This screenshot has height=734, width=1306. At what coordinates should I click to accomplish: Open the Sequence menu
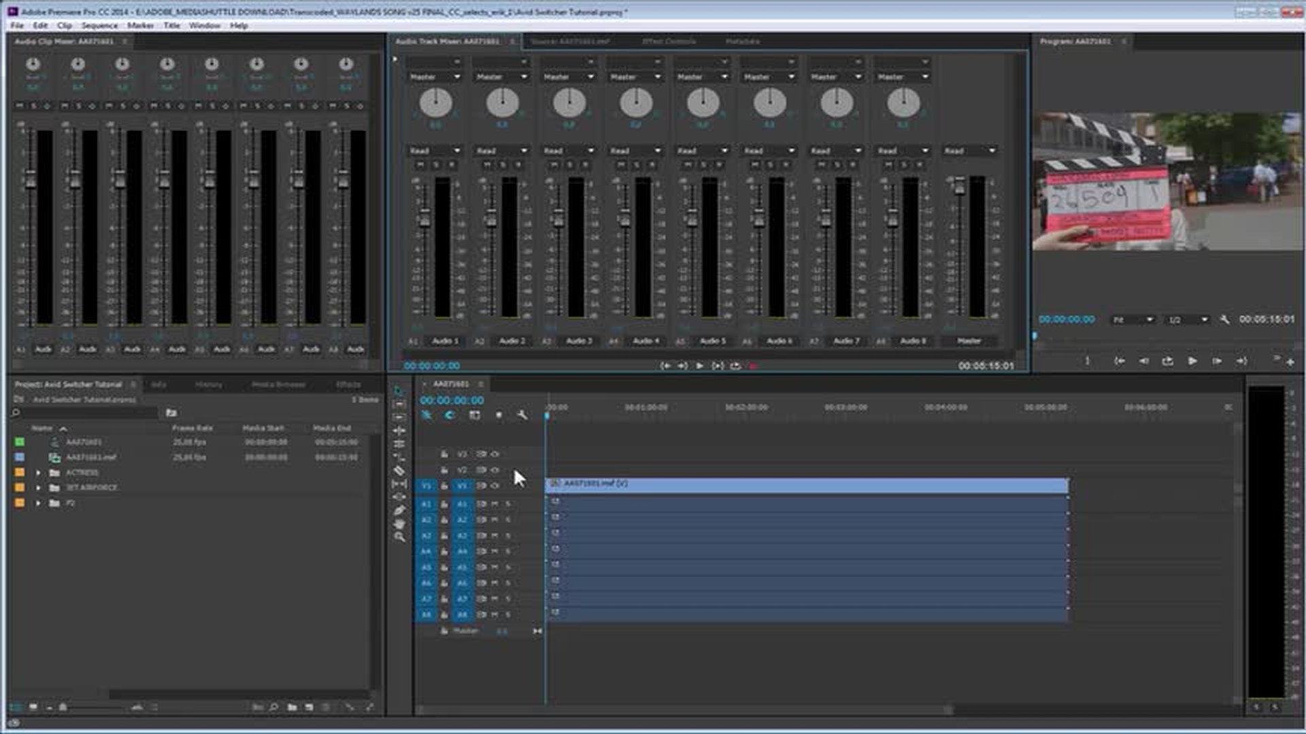tap(99, 25)
